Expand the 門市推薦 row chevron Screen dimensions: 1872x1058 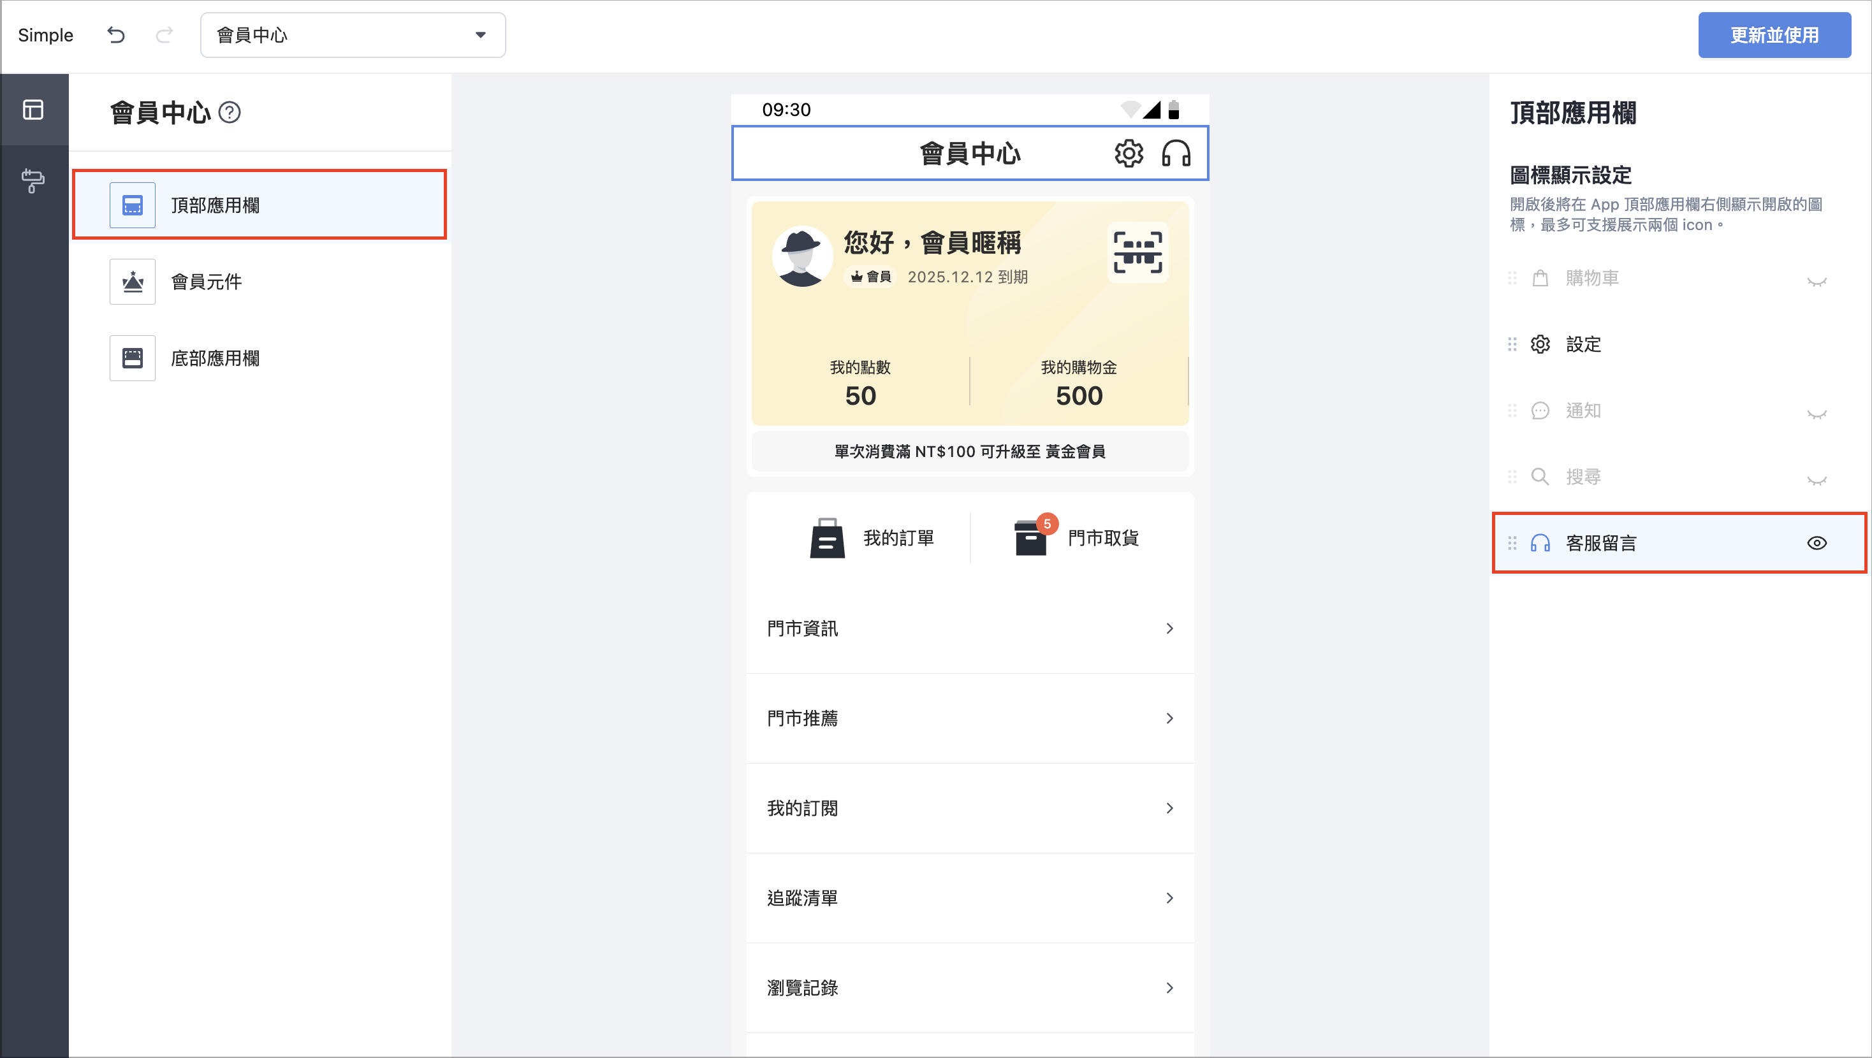point(1169,718)
